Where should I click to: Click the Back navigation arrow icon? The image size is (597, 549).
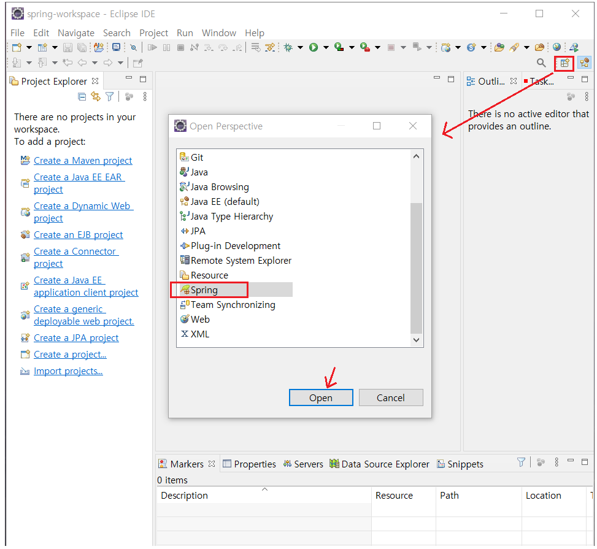pyautogui.click(x=82, y=63)
